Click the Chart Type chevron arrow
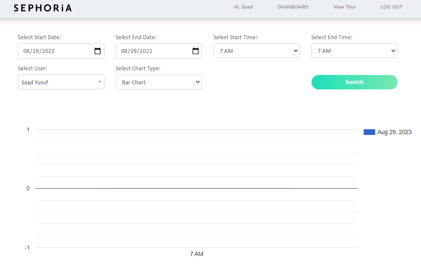The width and height of the screenshot is (421, 273). (198, 82)
